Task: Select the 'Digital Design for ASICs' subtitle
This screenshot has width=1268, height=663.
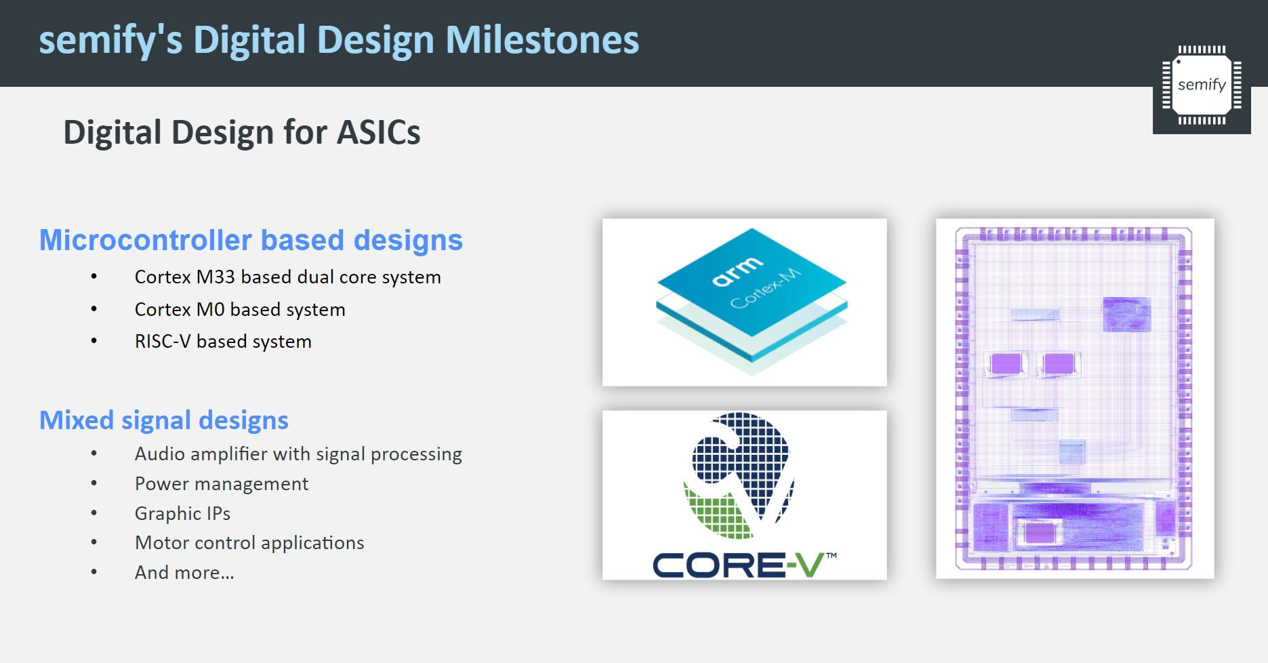Action: click(x=242, y=132)
